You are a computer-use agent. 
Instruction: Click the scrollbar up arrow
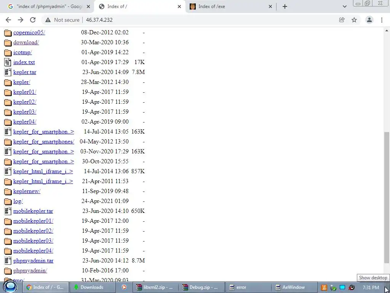pyautogui.click(x=387, y=31)
